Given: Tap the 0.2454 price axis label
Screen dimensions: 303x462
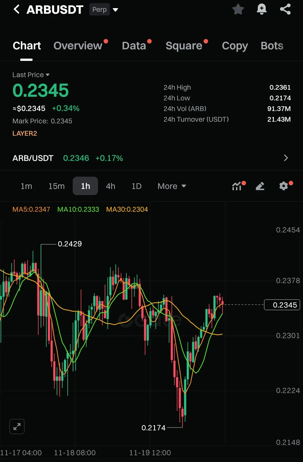Looking at the screenshot, I should (288, 230).
